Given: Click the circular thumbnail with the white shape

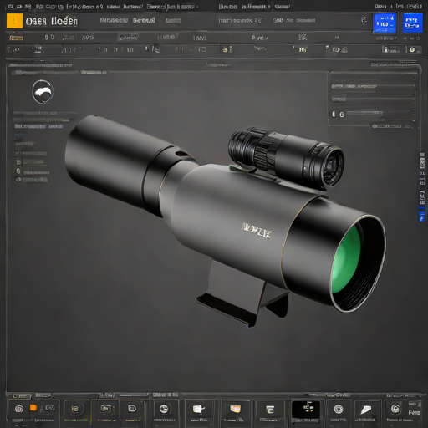Looking at the screenshot, I should (x=43, y=92).
